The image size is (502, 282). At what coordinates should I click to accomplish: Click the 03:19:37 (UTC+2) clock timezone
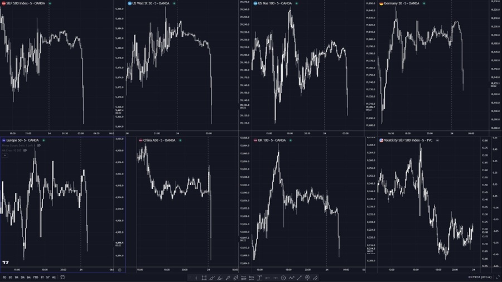point(480,277)
